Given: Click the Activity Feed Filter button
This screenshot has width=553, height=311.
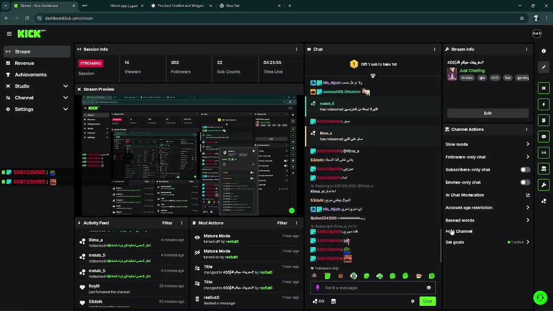Looking at the screenshot, I should [167, 223].
